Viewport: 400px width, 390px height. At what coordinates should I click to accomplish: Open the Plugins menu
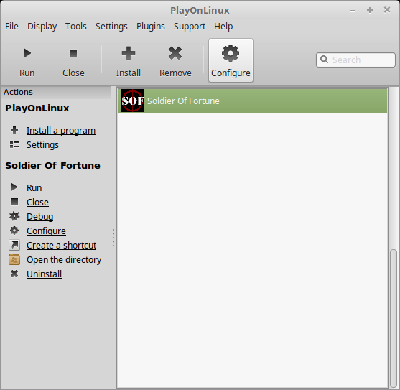click(151, 27)
